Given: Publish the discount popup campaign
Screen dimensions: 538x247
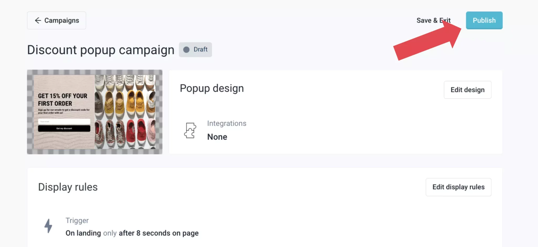Looking at the screenshot, I should tap(484, 20).
